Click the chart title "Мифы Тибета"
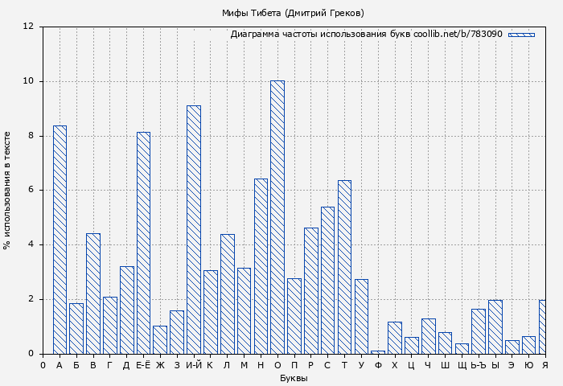 click(x=293, y=13)
